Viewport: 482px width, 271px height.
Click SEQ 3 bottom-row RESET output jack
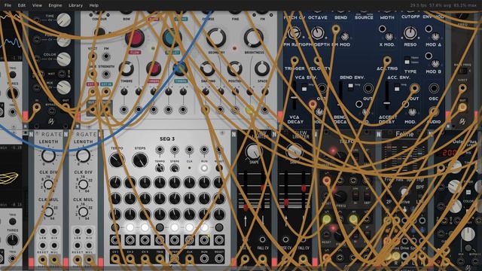(219, 258)
